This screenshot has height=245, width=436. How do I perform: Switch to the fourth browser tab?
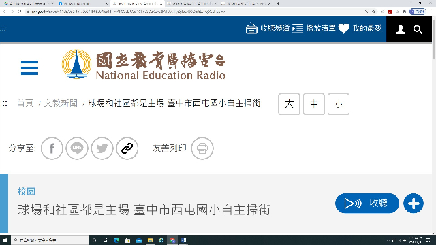[191, 3]
